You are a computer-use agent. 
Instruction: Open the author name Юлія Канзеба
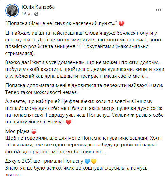(38, 7)
